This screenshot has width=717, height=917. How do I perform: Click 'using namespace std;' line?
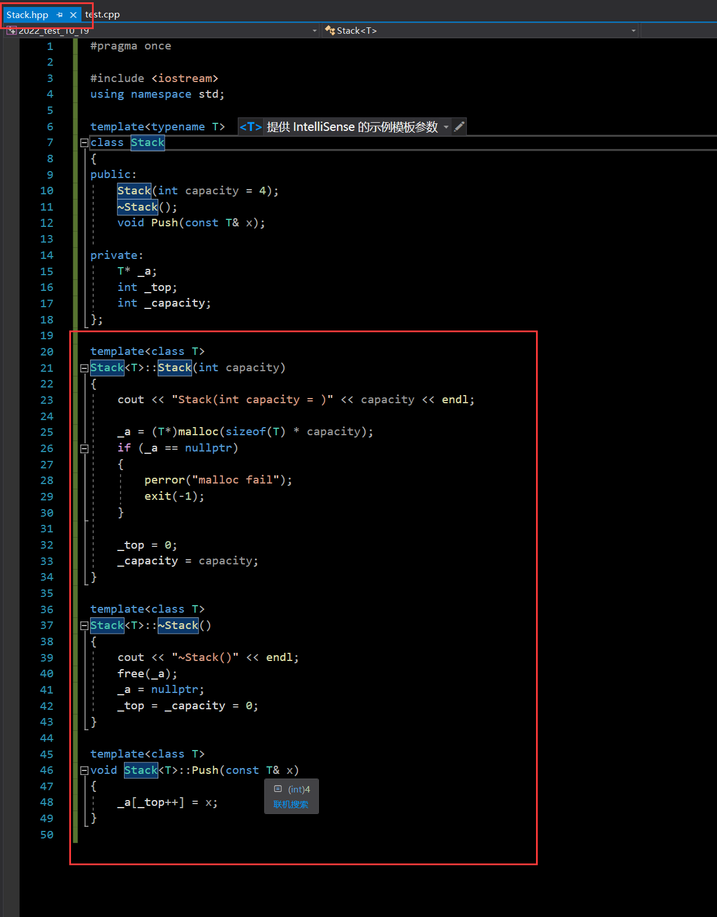point(157,94)
